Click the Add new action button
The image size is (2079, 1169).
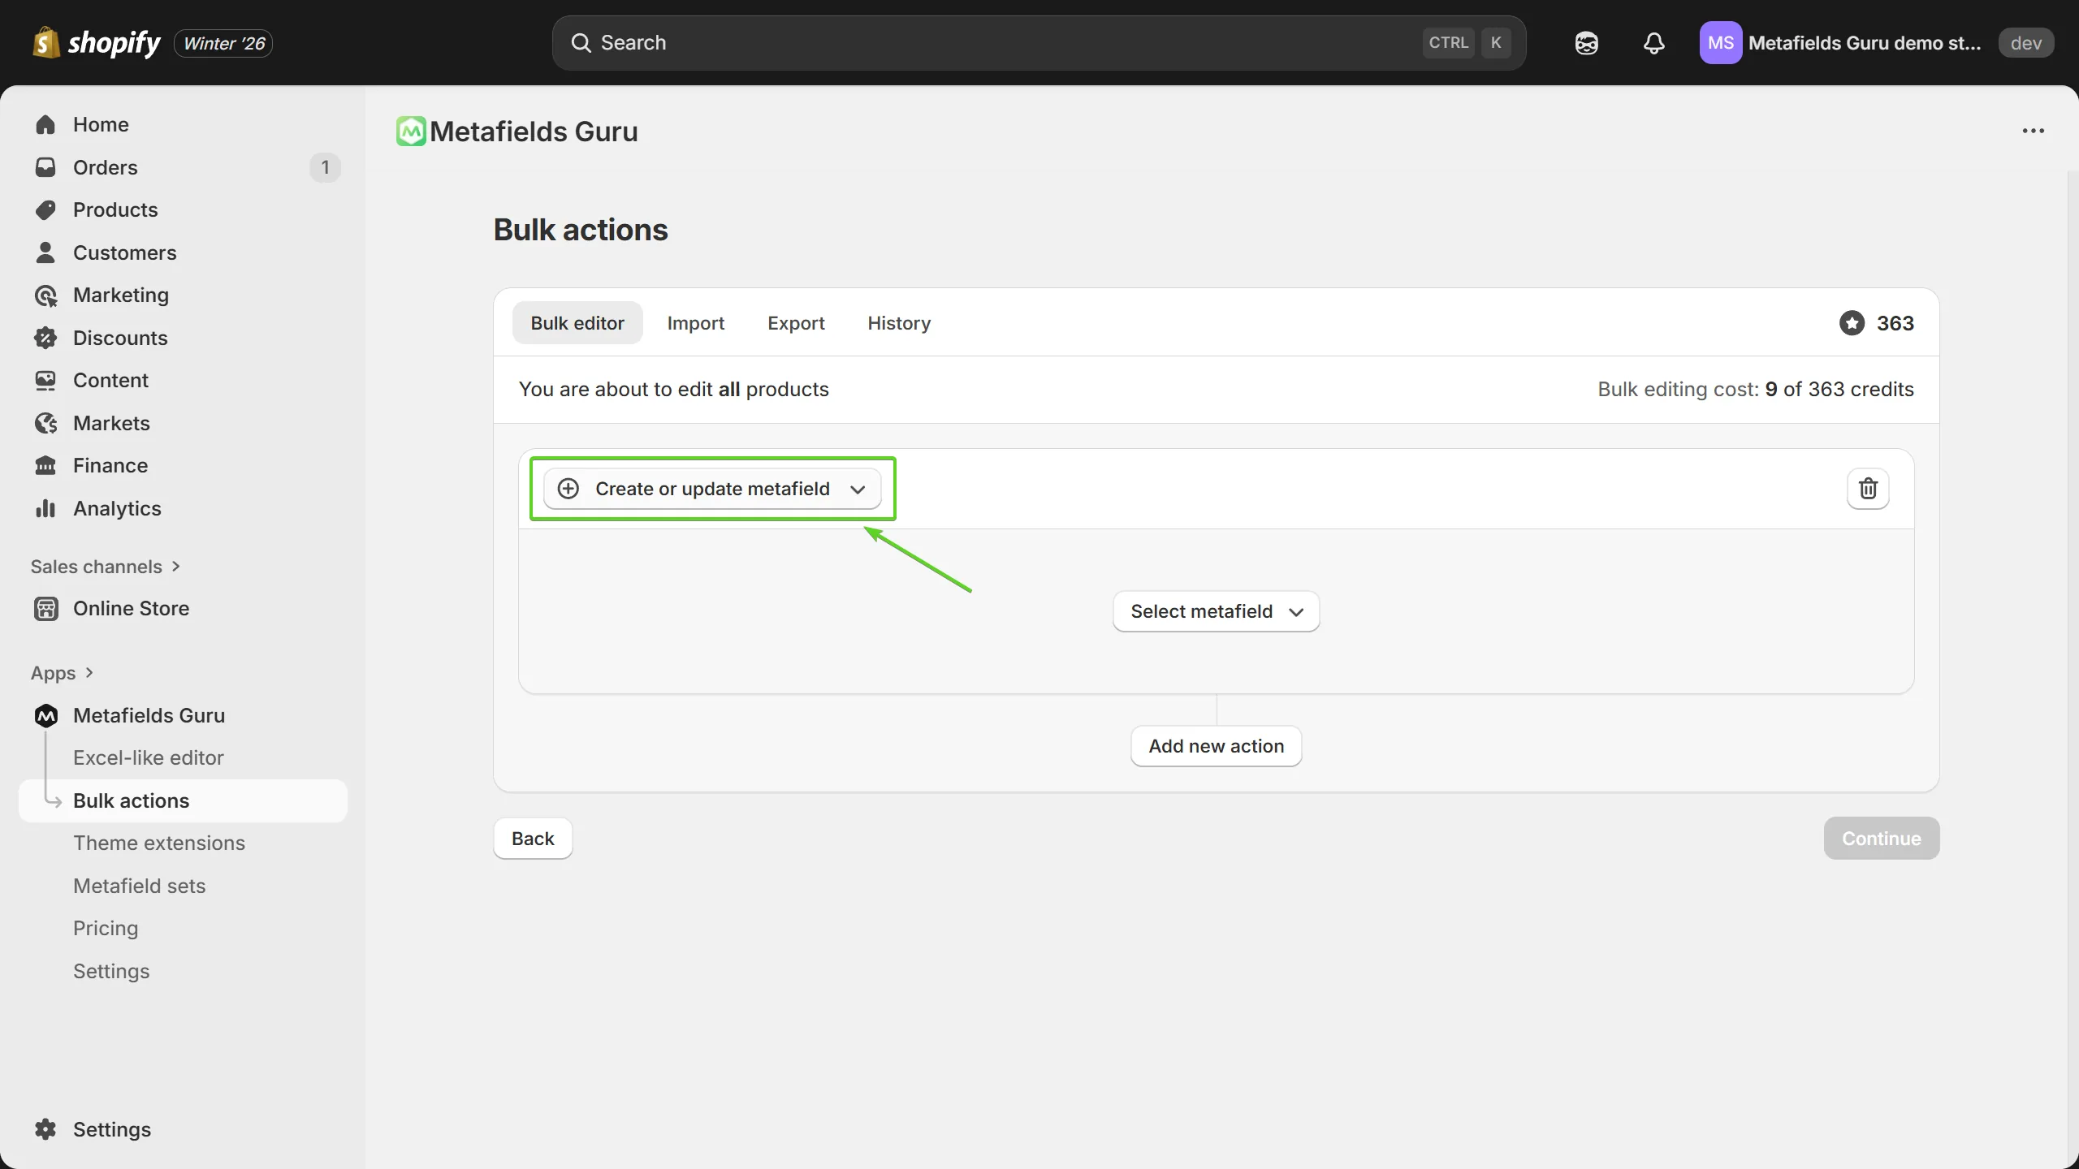1216,746
